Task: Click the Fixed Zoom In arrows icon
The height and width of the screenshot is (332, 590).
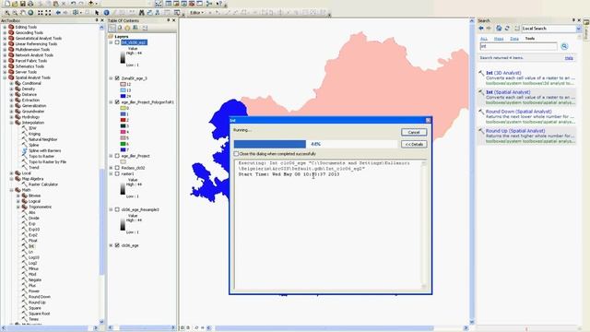Action: pos(41,13)
